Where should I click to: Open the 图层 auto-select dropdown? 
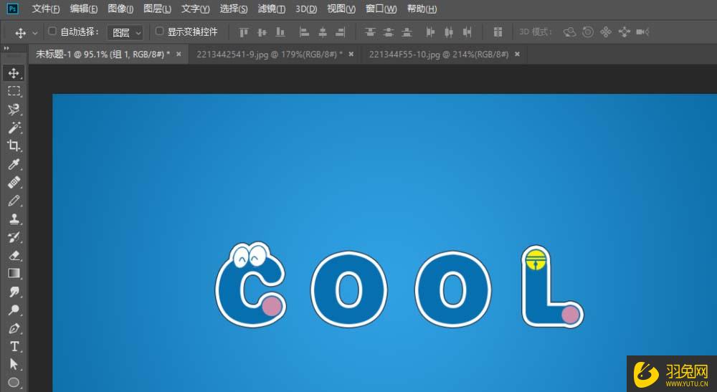click(125, 32)
